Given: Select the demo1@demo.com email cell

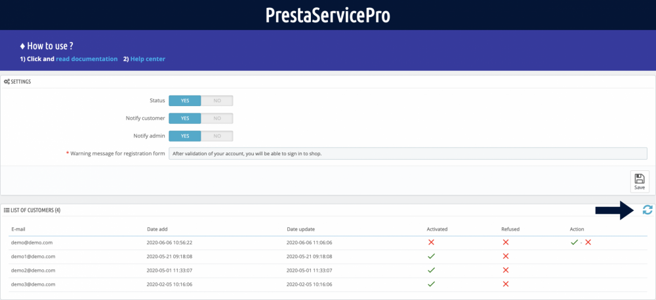Looking at the screenshot, I should (x=33, y=256).
